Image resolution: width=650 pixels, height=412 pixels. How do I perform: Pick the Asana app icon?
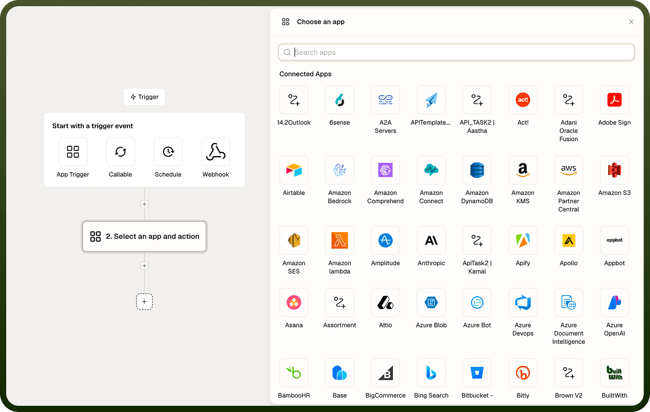coord(294,302)
